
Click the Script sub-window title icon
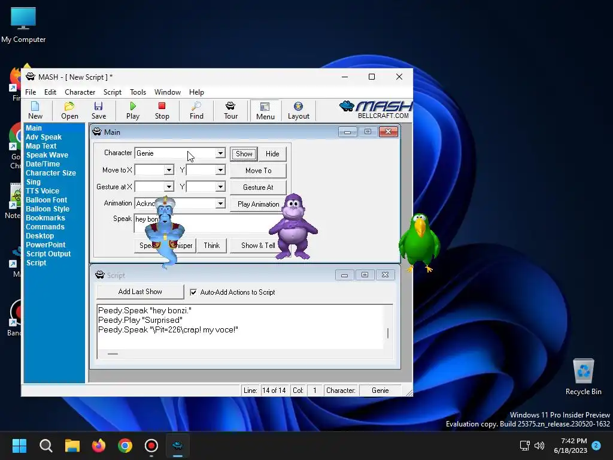(x=100, y=275)
